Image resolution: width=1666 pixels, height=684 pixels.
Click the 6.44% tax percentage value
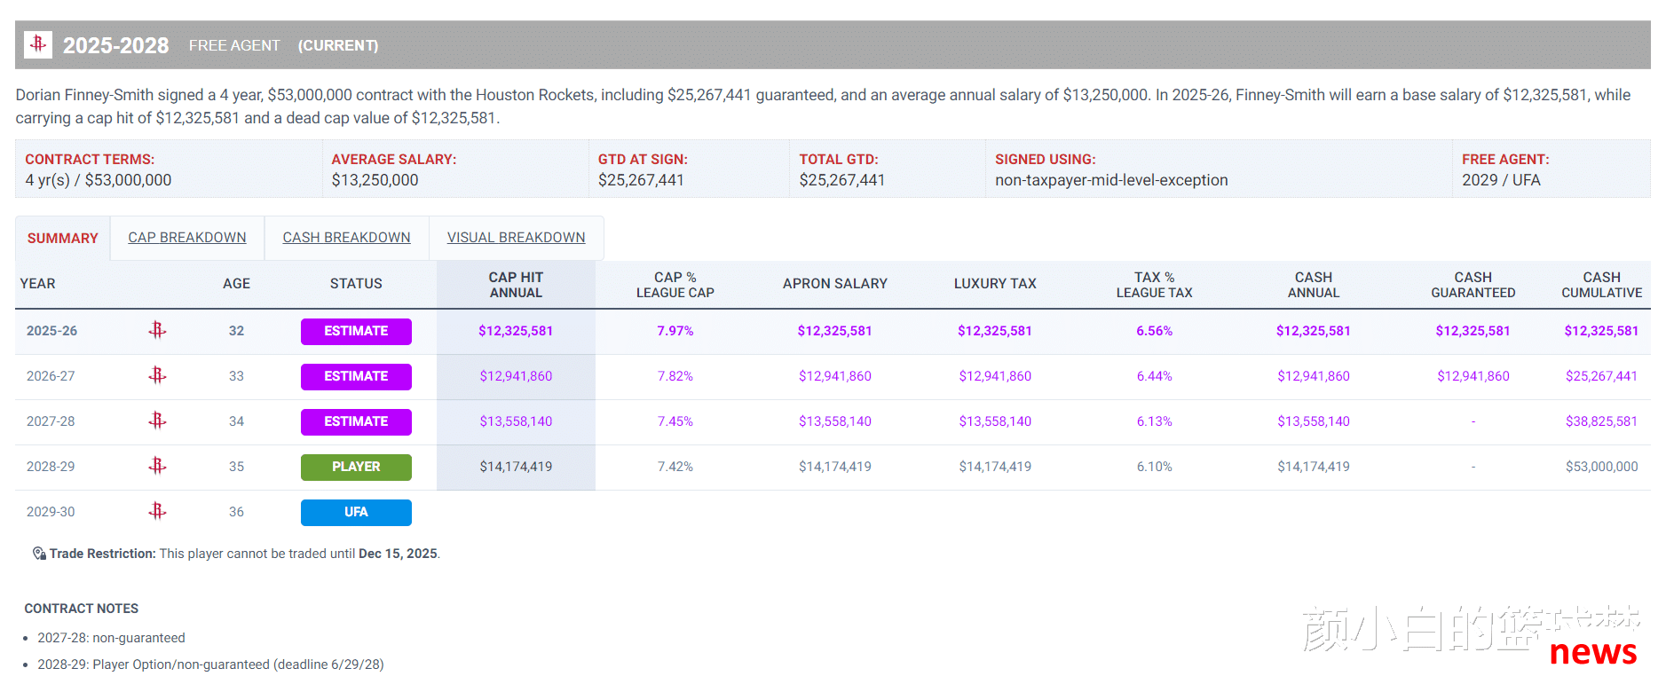point(1155,376)
